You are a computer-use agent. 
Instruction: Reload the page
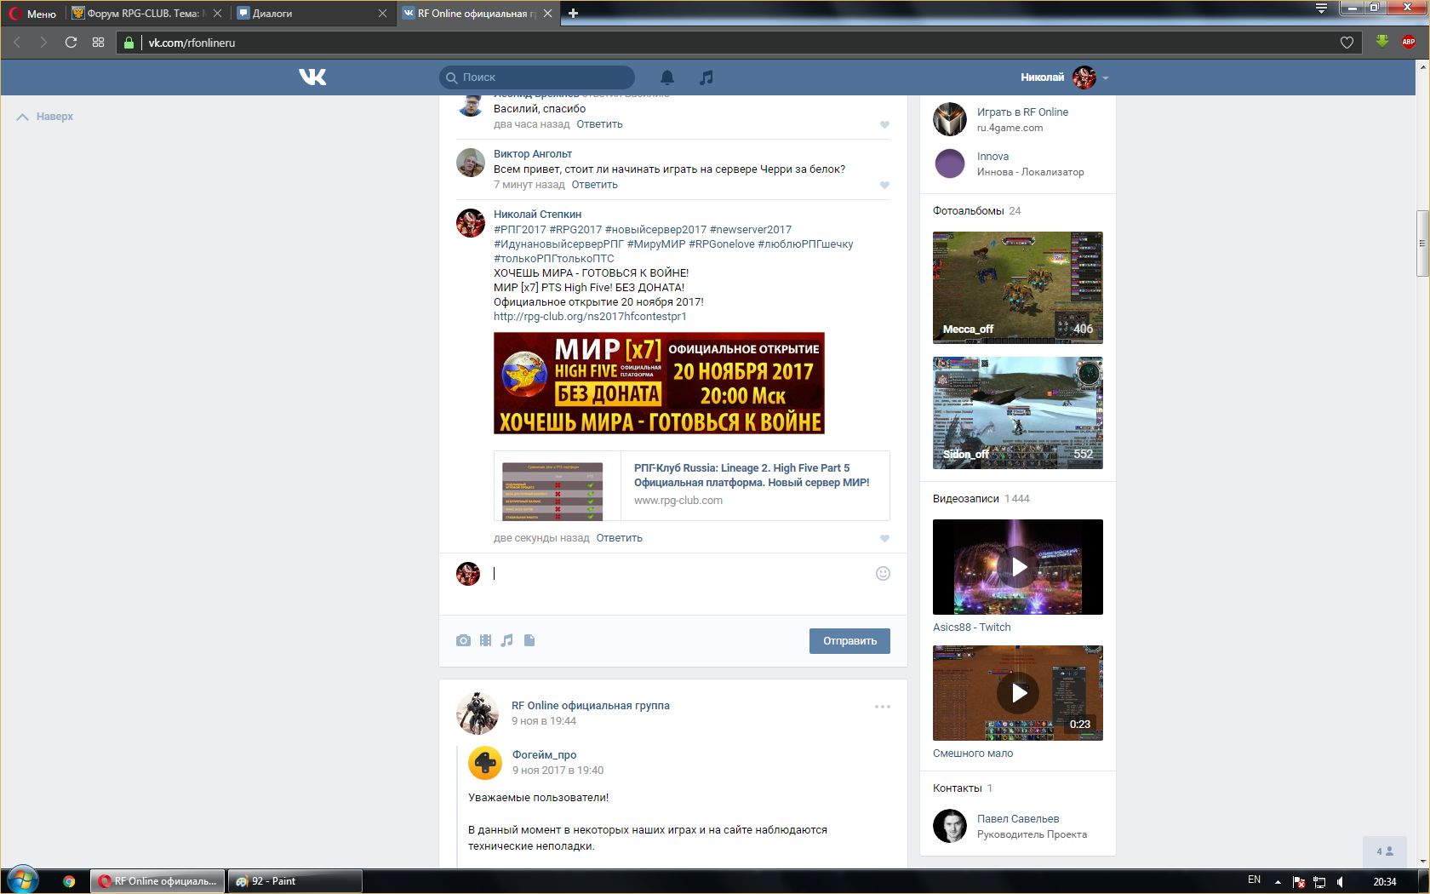tap(71, 43)
